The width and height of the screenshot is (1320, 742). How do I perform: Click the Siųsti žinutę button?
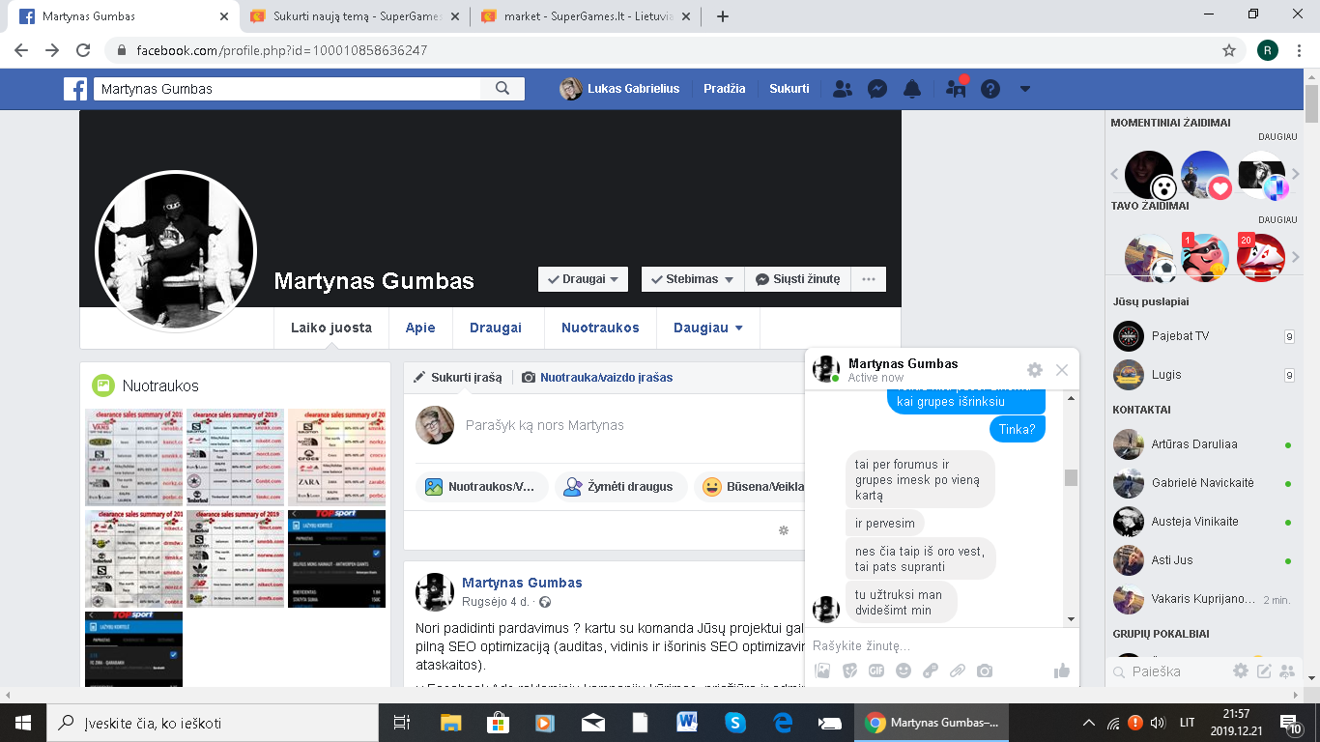pos(797,279)
